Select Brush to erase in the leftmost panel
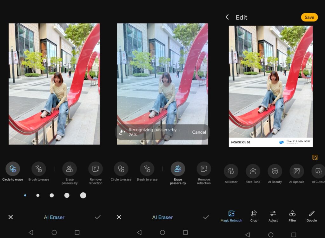 tap(39, 169)
